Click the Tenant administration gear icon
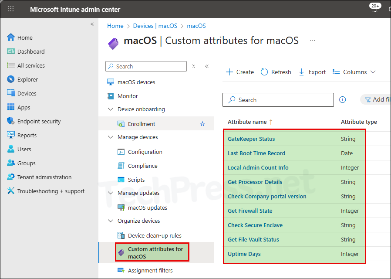The width and height of the screenshot is (391, 279). 11,177
